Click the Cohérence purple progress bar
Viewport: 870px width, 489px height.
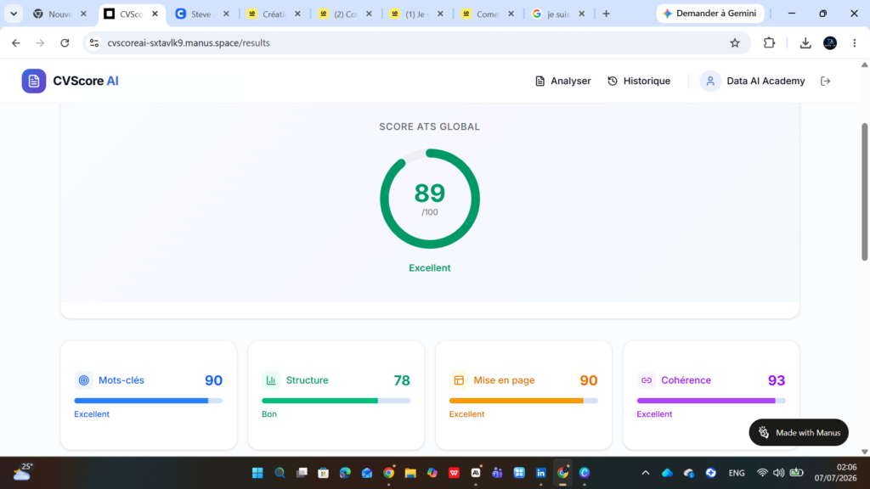[711, 401]
